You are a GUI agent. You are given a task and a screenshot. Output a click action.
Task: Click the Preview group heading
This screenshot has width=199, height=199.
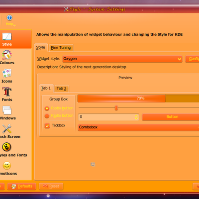125,78
